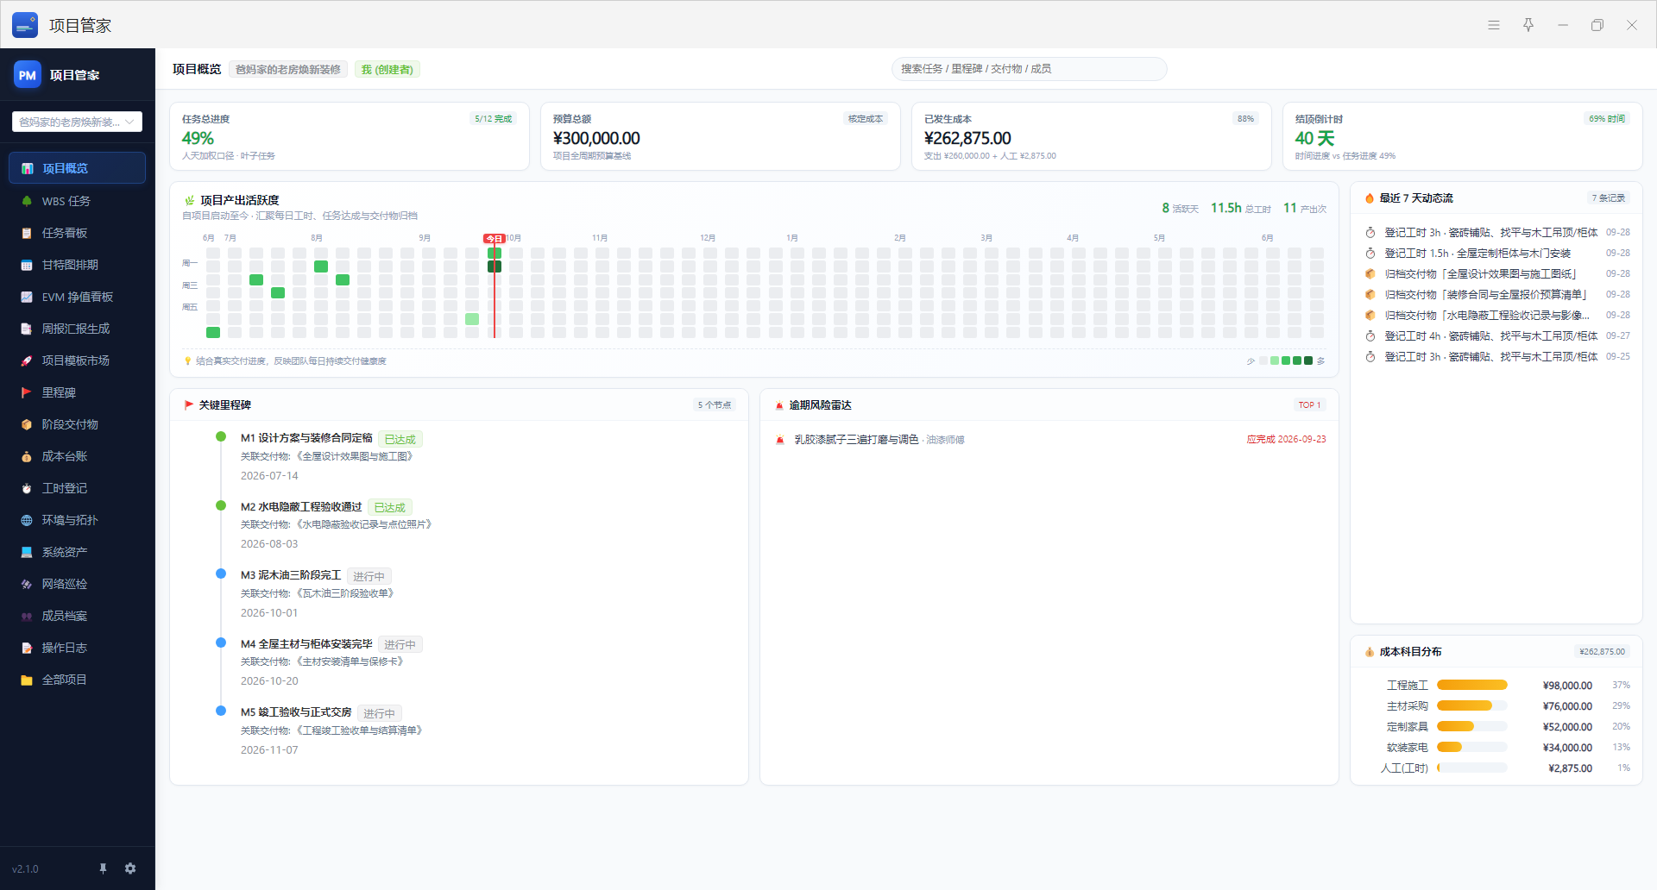Click milestone M5 竣工验收与正式交房
The width and height of the screenshot is (1657, 890).
[296, 712]
